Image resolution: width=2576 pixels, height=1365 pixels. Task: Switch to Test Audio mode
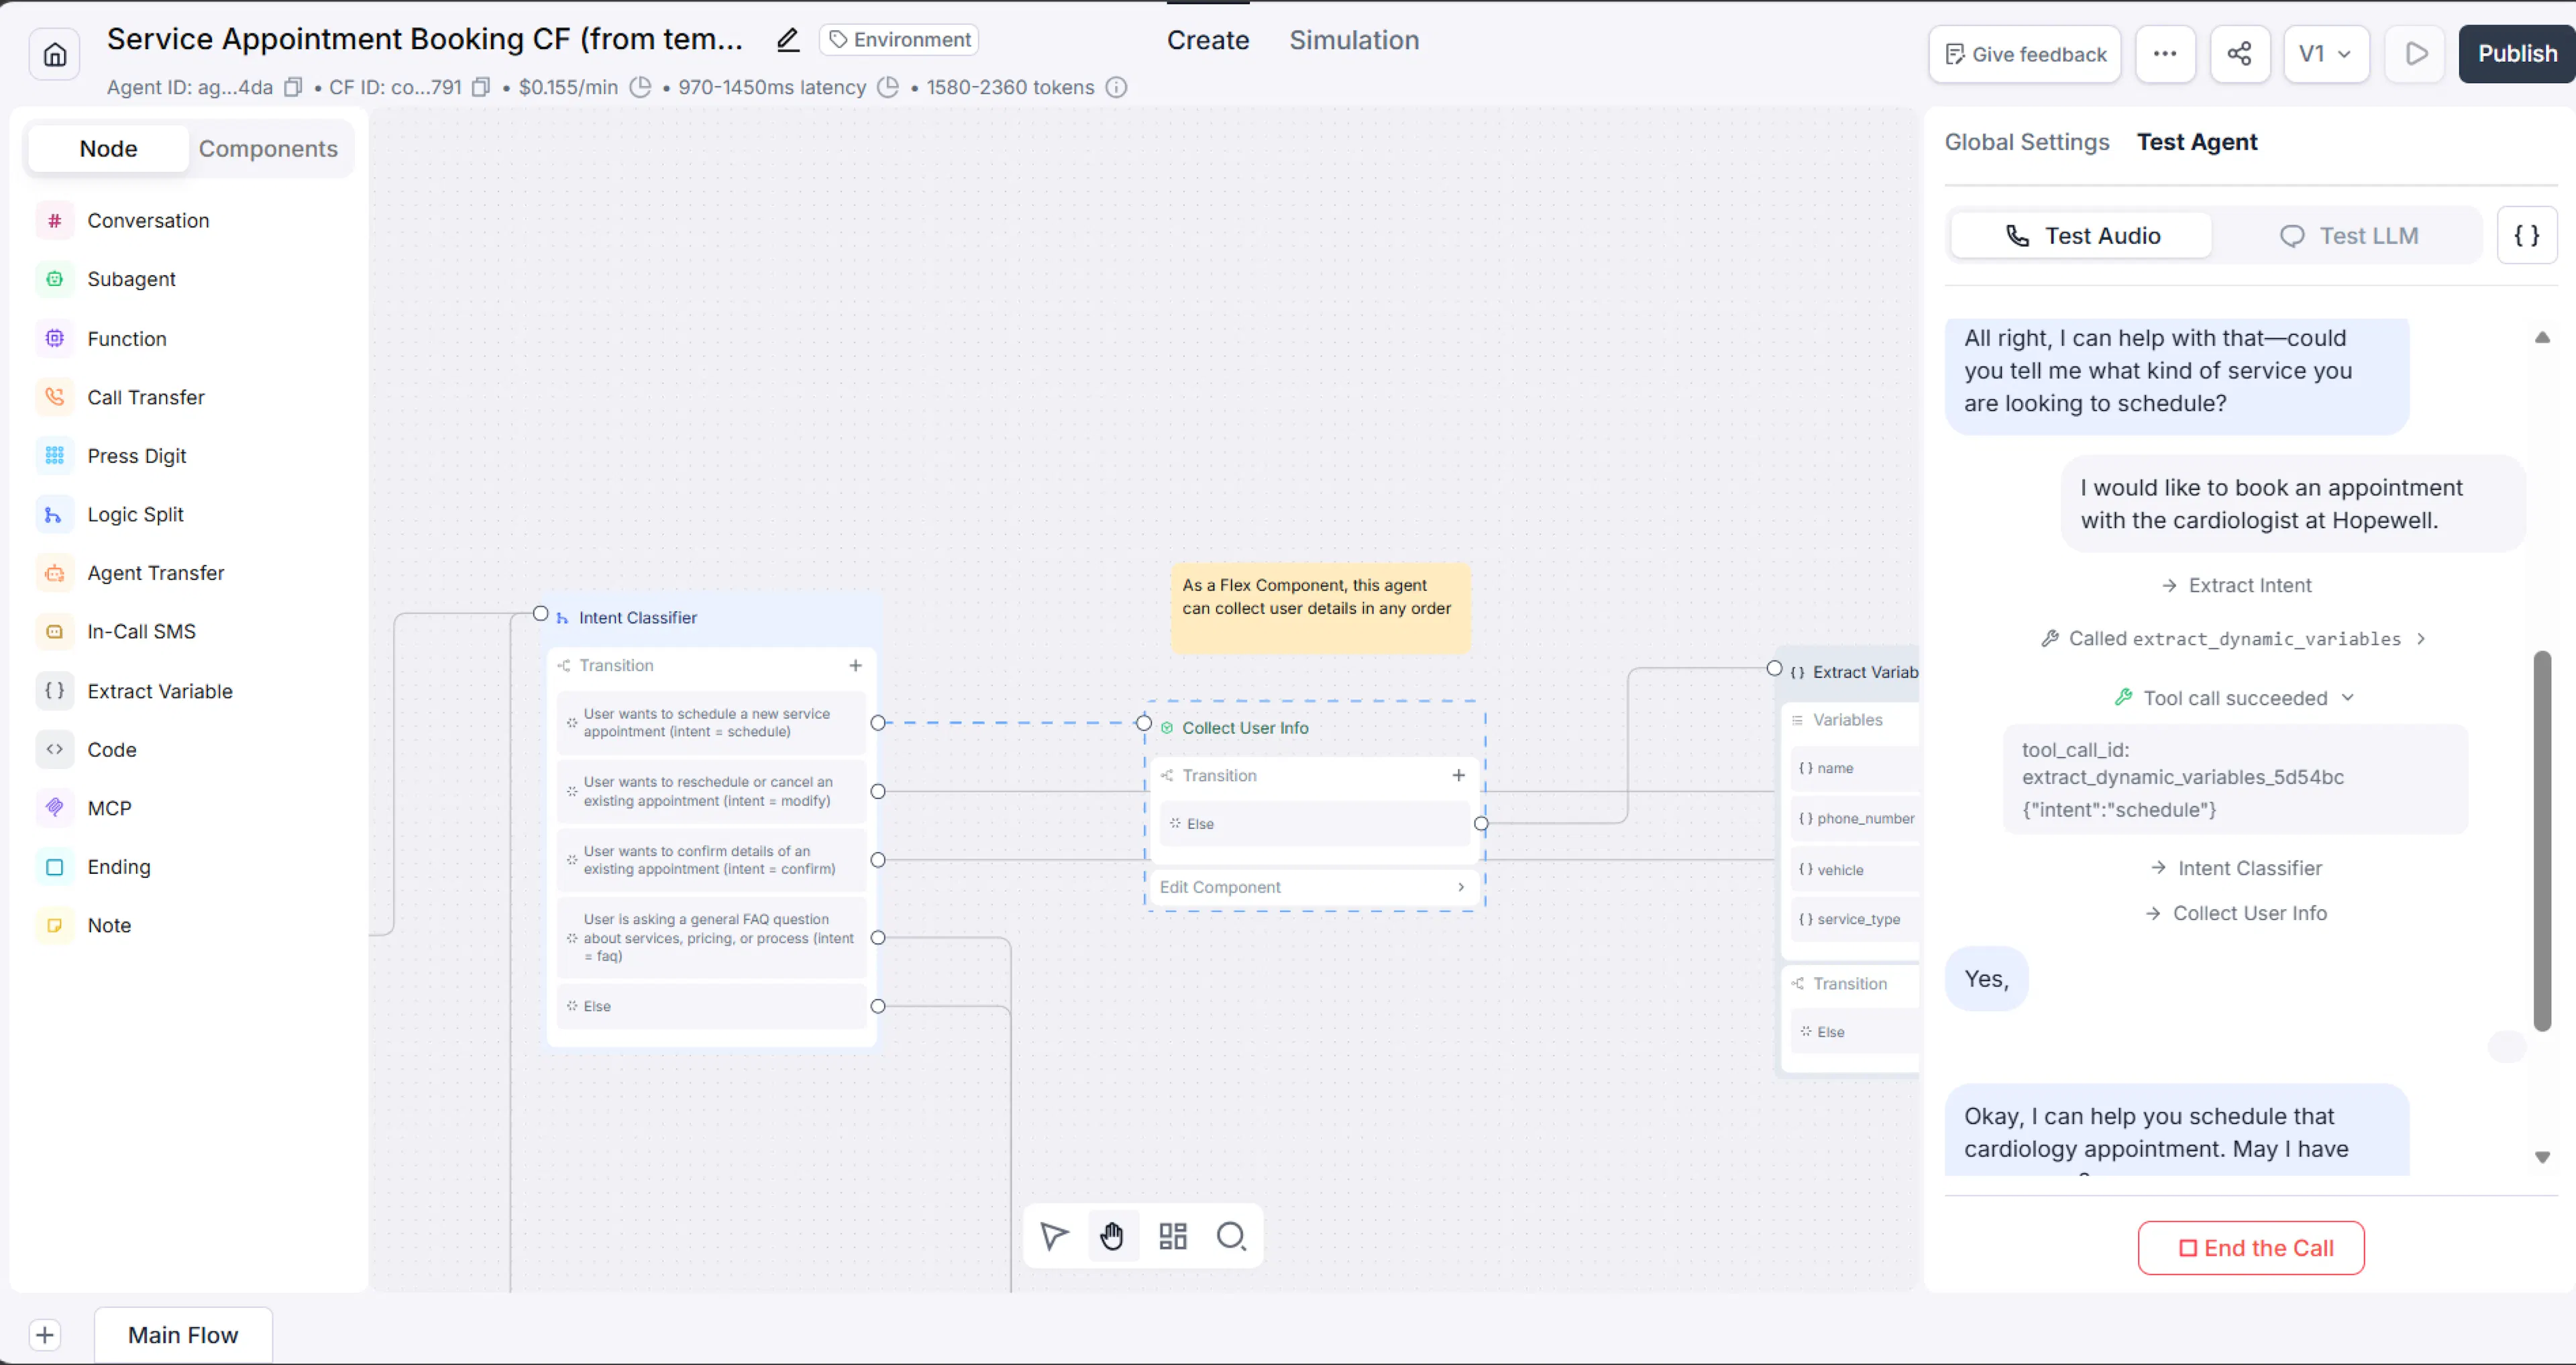click(2082, 235)
